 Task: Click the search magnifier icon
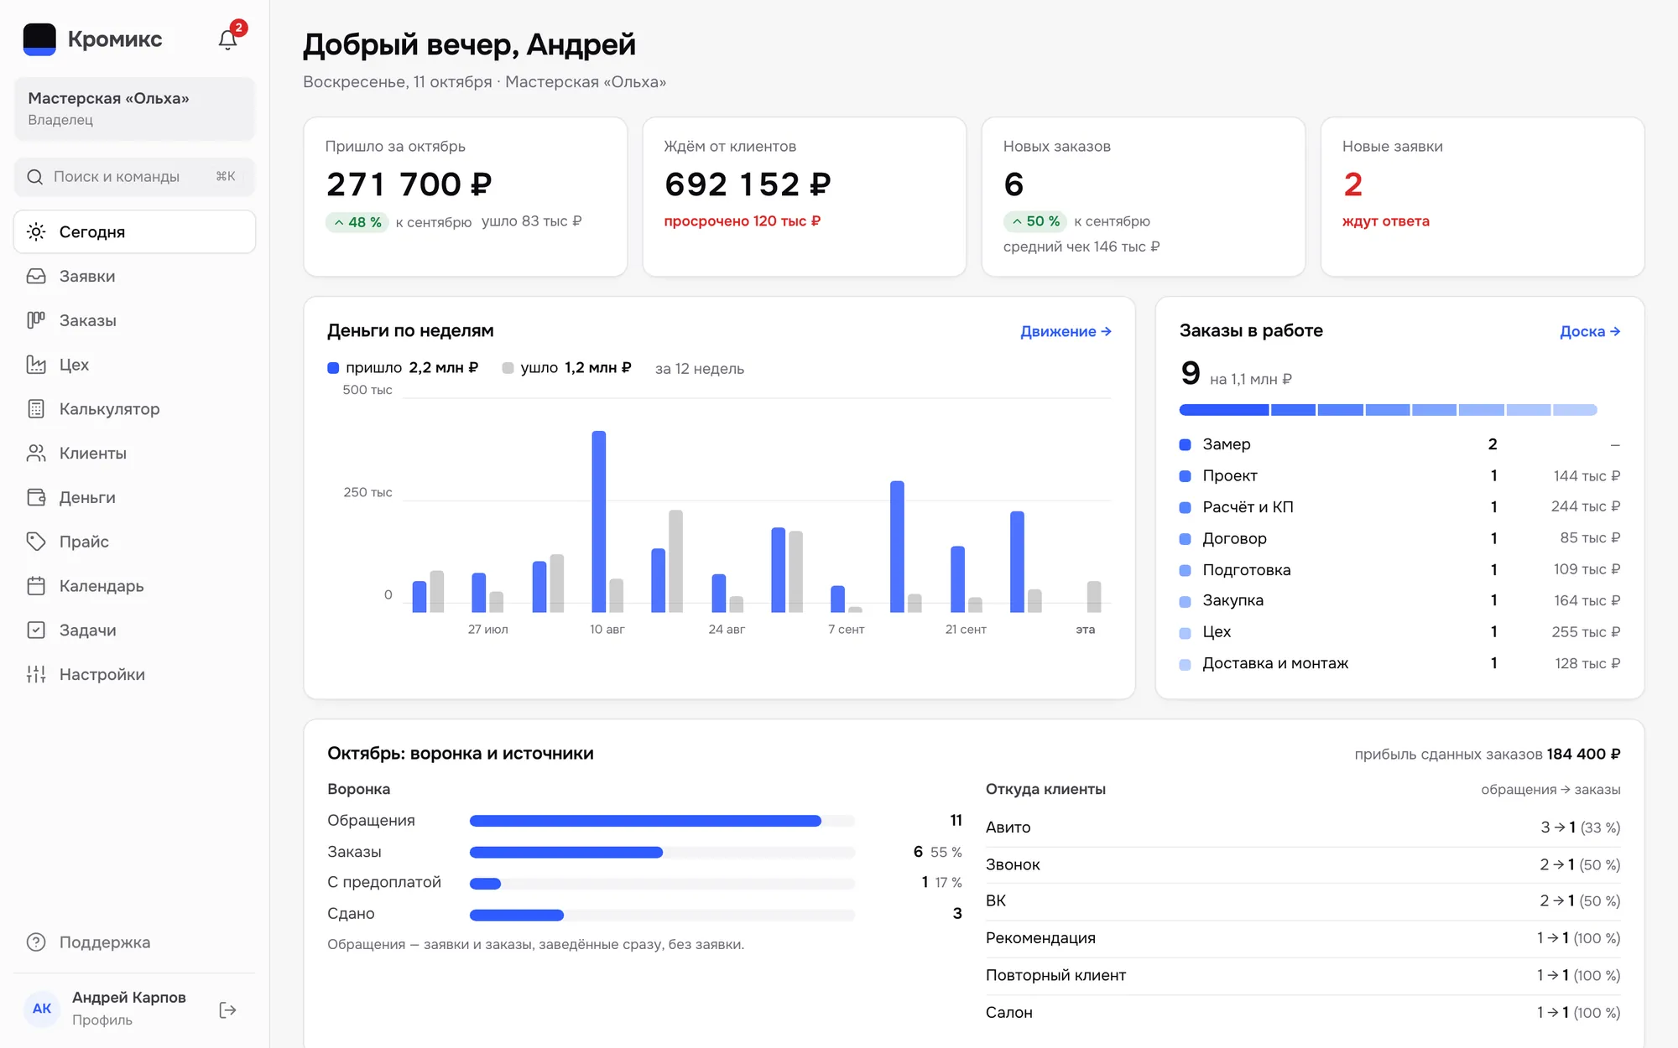click(35, 177)
